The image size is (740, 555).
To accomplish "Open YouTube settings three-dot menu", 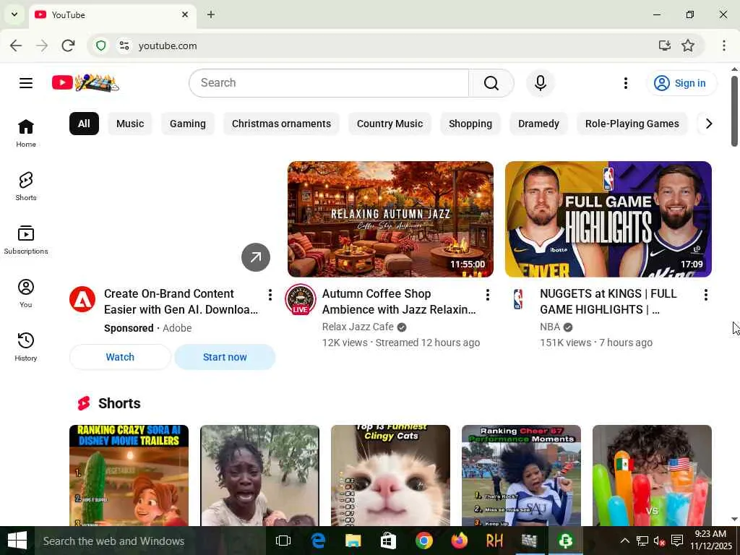I will [x=626, y=83].
